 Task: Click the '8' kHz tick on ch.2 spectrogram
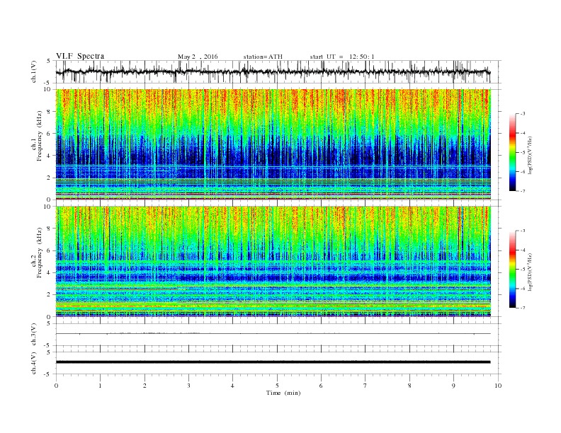pyautogui.click(x=50, y=229)
